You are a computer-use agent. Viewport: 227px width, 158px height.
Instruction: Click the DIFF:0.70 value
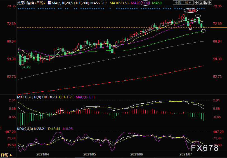49,97
